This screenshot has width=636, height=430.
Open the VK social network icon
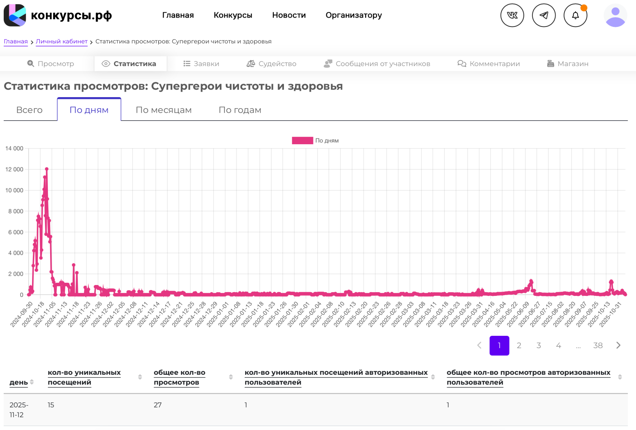click(x=512, y=15)
